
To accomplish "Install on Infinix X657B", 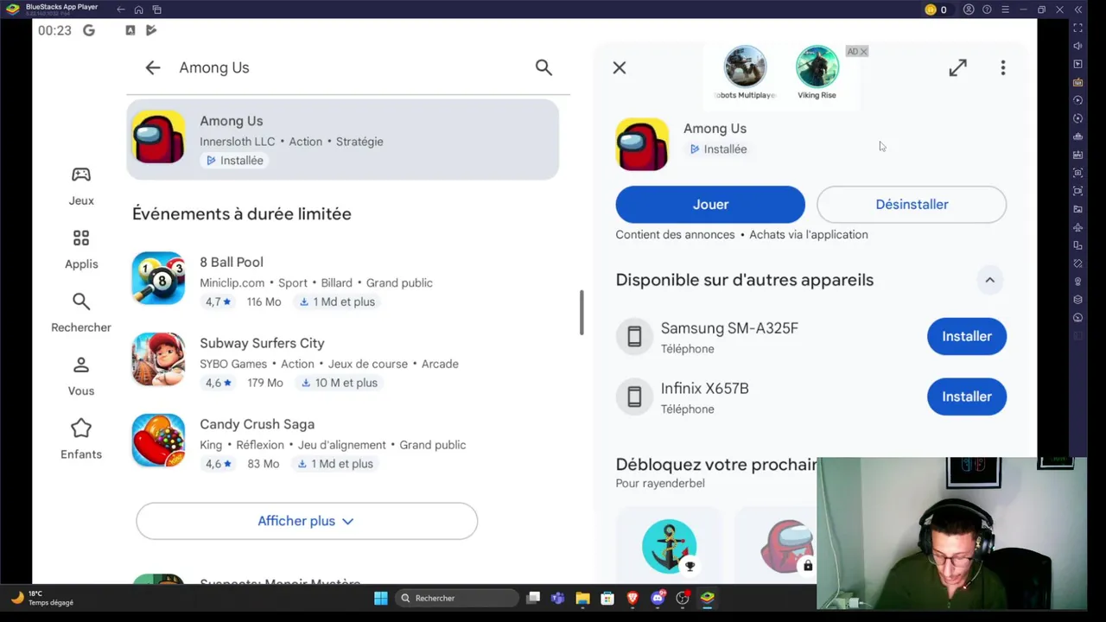I will point(967,397).
